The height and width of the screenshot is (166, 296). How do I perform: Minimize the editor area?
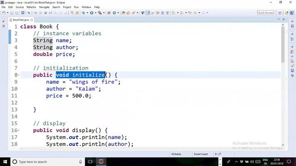pos(279,19)
